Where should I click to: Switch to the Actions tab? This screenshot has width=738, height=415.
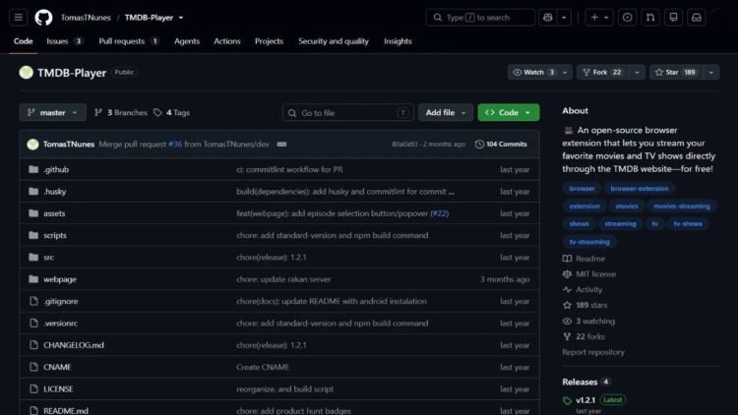pyautogui.click(x=227, y=41)
